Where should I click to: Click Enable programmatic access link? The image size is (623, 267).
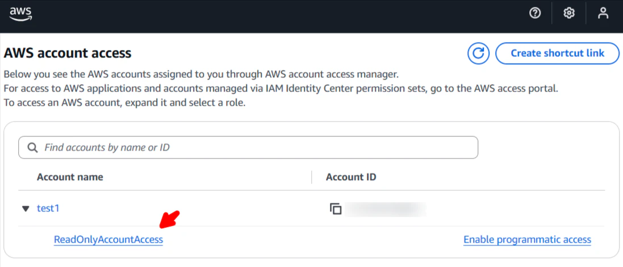click(527, 240)
